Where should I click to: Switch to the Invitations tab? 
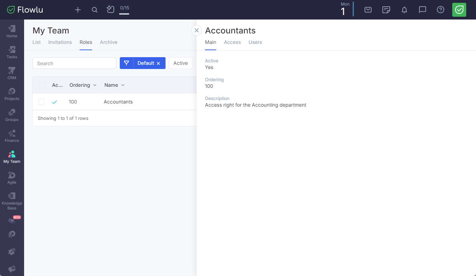point(60,42)
